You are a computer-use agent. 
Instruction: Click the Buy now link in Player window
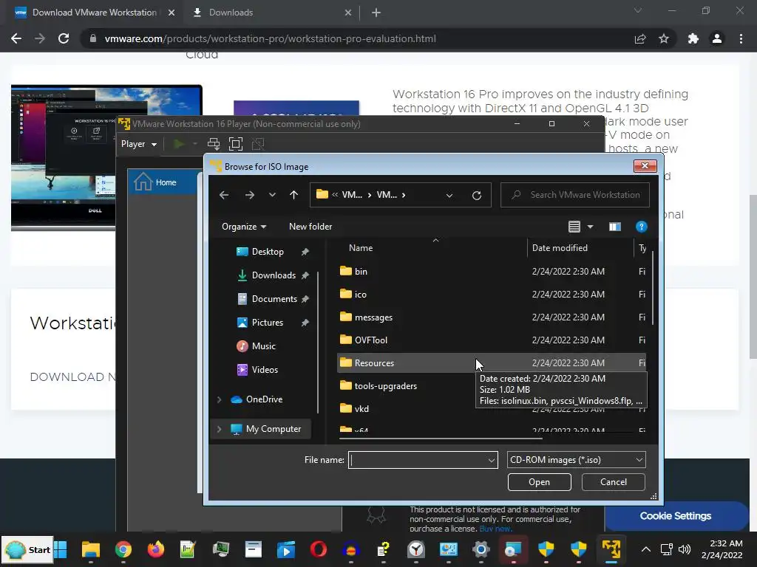click(x=495, y=529)
